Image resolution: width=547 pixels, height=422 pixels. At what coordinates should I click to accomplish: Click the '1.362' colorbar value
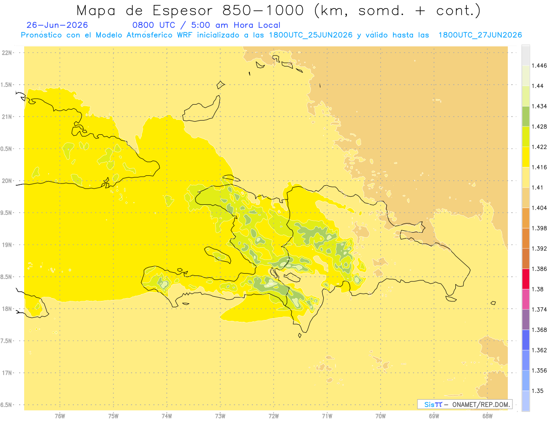[539, 350]
